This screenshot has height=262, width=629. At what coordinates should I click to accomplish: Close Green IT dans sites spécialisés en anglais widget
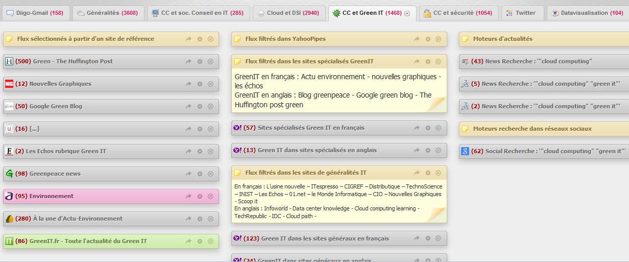pos(439,150)
